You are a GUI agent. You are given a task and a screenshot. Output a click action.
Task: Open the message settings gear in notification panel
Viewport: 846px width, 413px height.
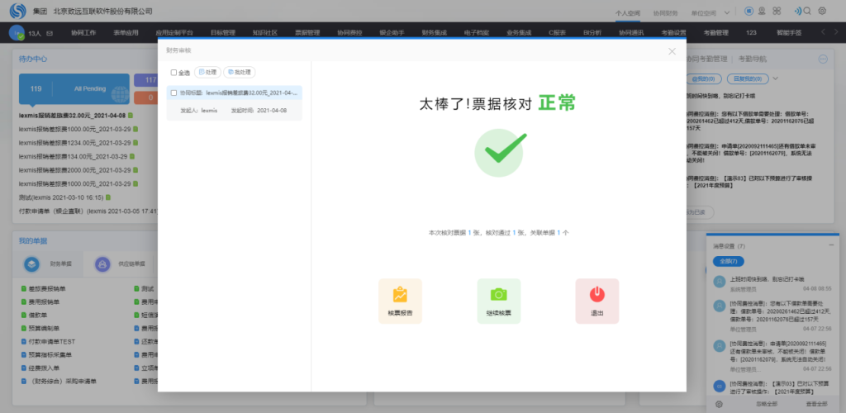pyautogui.click(x=719, y=404)
